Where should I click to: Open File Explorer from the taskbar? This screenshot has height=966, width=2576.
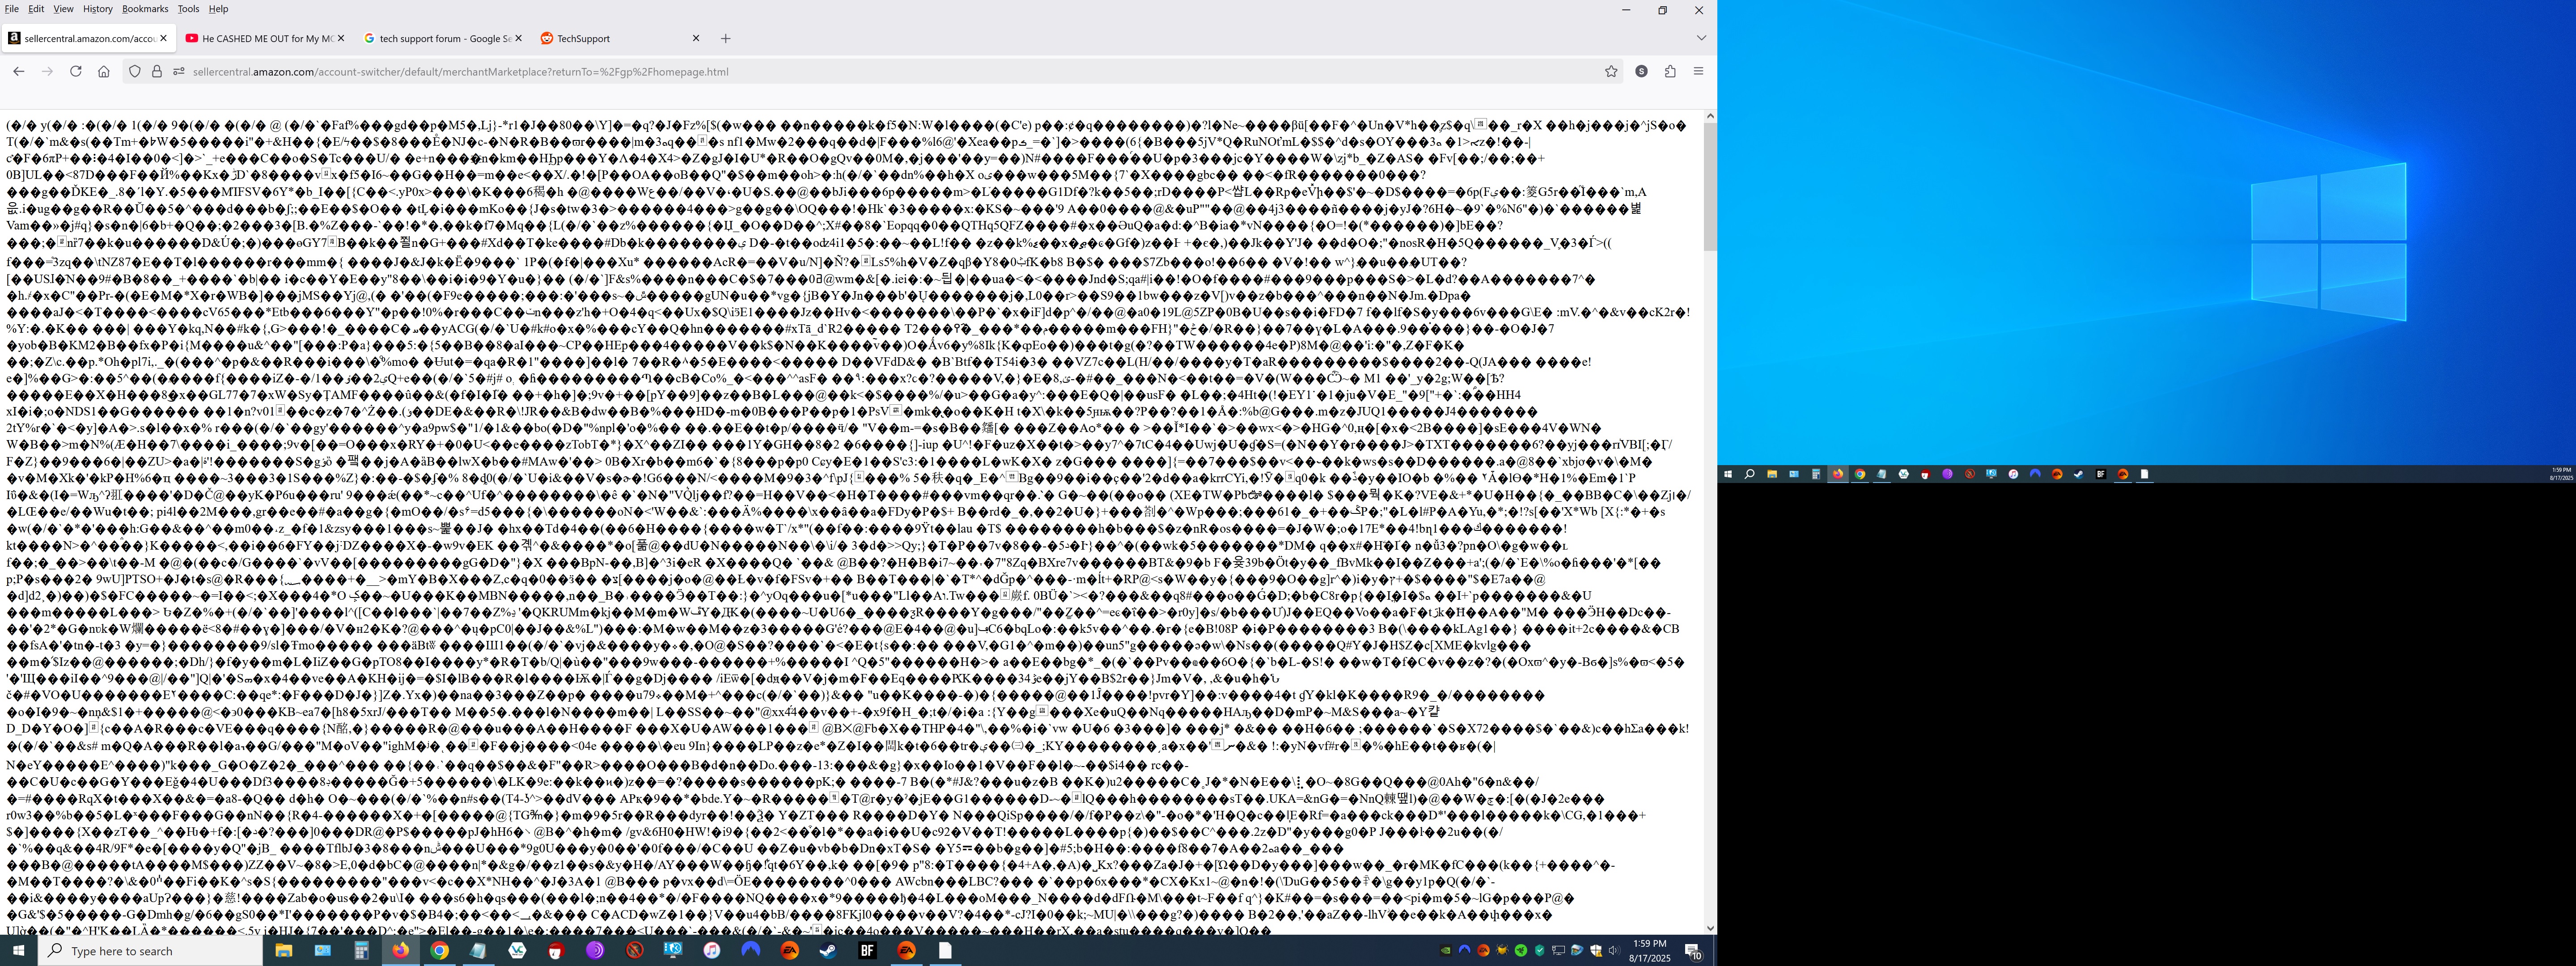coord(283,950)
